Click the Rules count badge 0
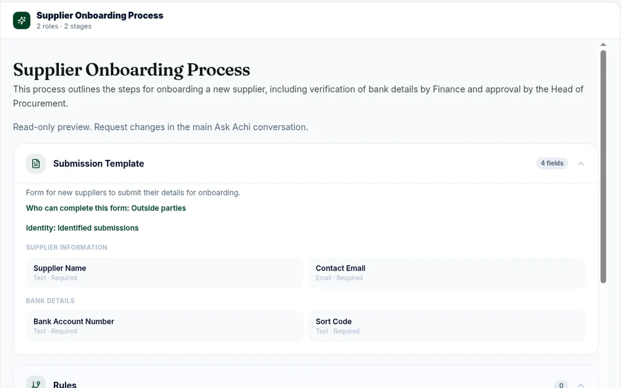621x388 pixels. [561, 385]
